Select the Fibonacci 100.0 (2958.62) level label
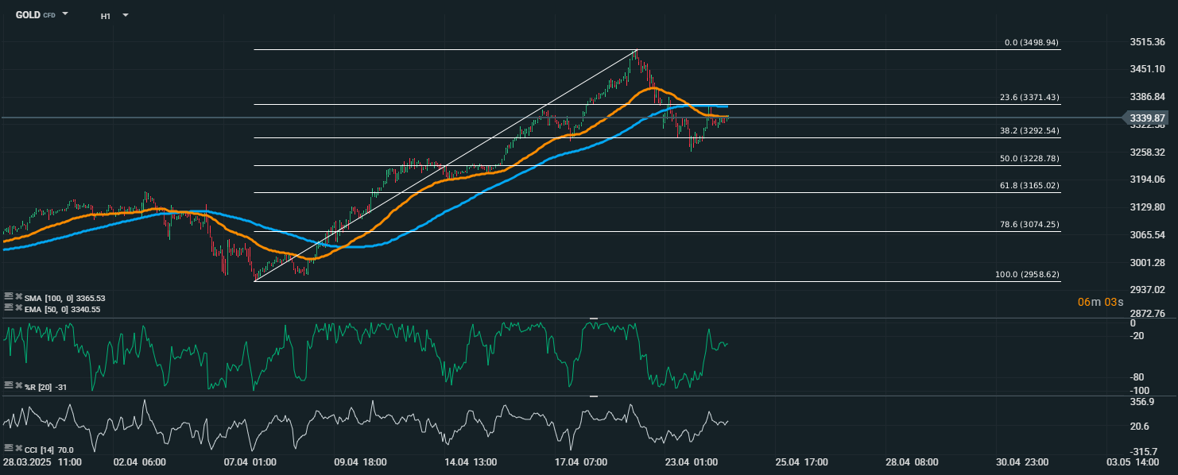 point(1027,274)
